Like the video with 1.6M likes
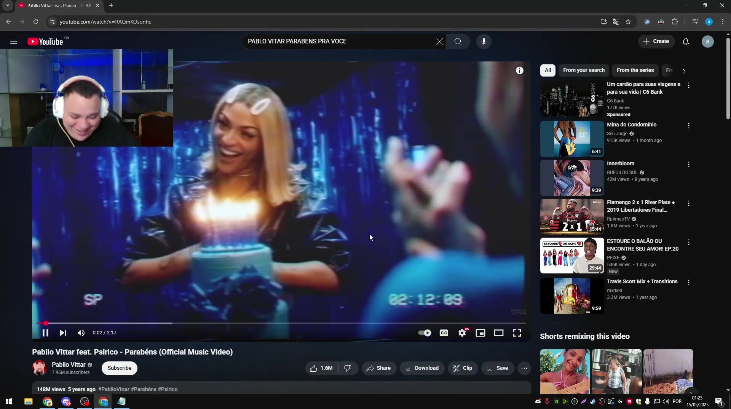 (x=322, y=368)
